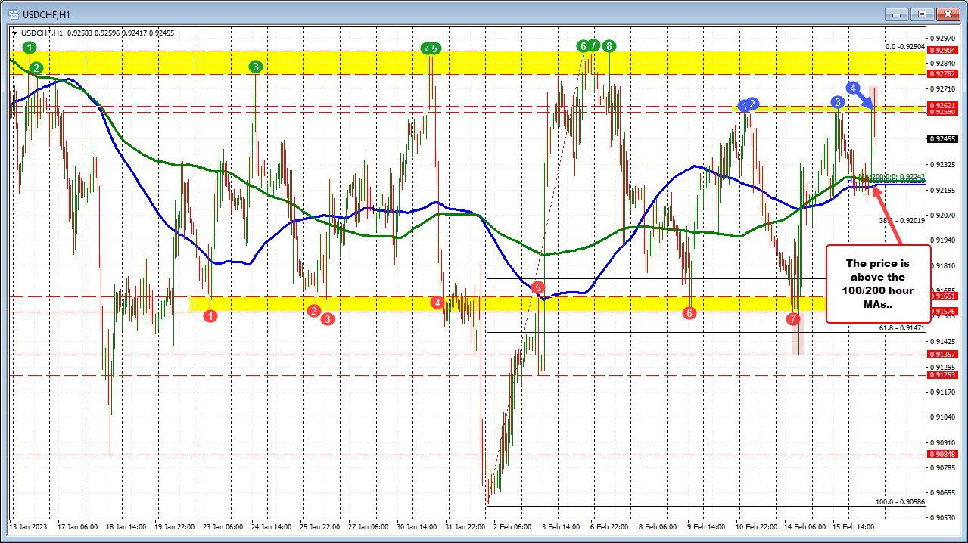The width and height of the screenshot is (968, 543).
Task: Expand chart details via small black triangle
Action: coord(14,33)
